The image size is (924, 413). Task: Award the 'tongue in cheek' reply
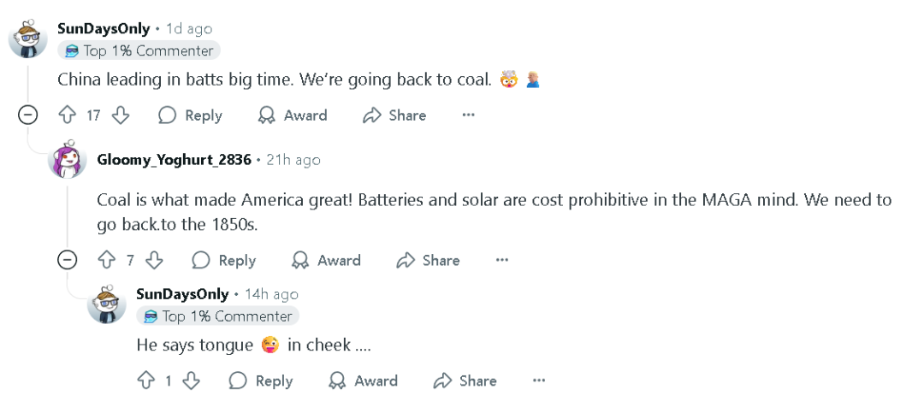364,381
